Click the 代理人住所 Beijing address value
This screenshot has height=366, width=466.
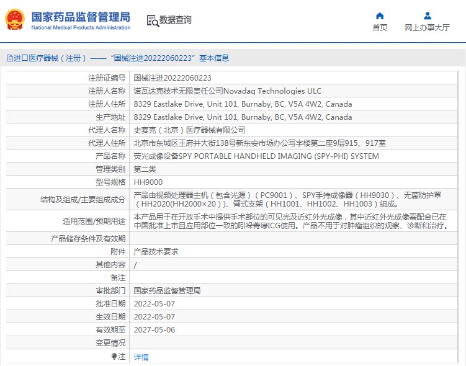[260, 143]
